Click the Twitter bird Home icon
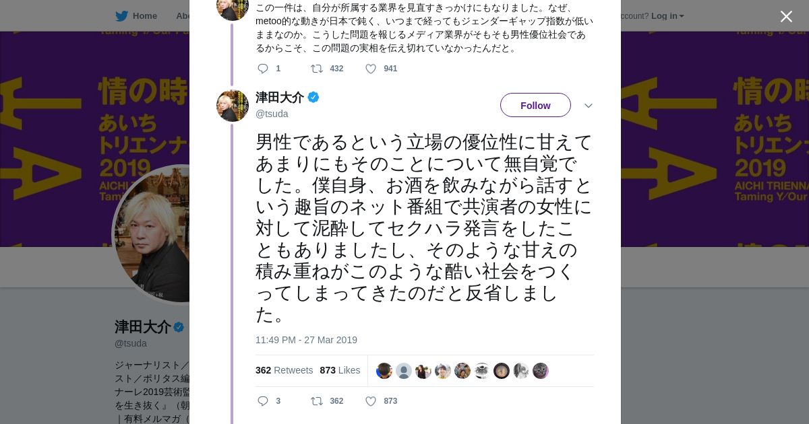The width and height of the screenshot is (809, 424). click(x=121, y=16)
